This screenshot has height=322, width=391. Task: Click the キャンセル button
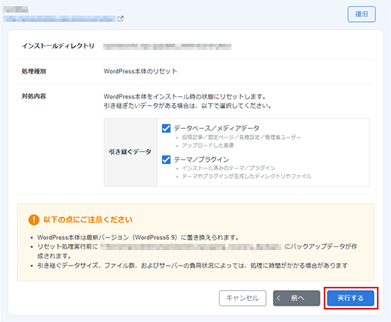coord(242,298)
